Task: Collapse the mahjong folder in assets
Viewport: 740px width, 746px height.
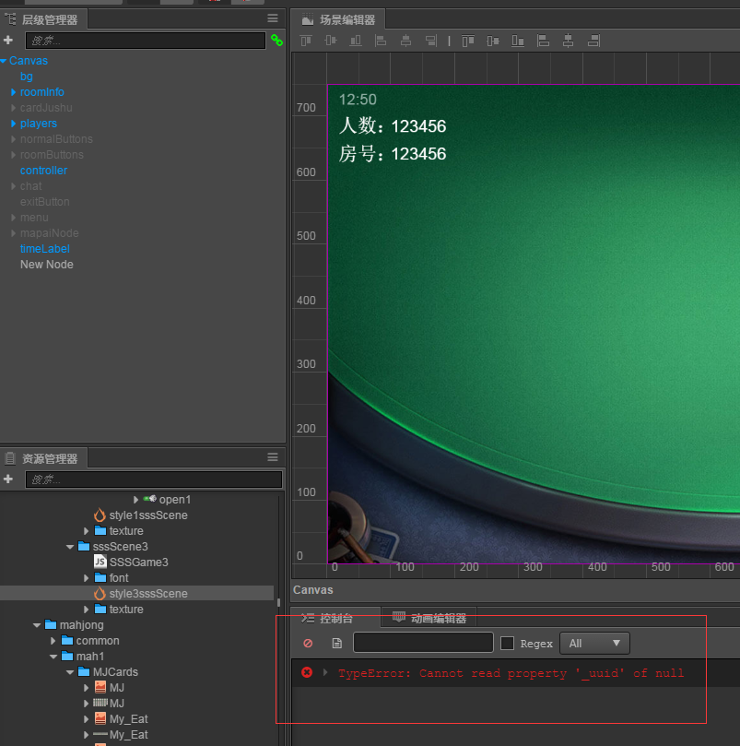Action: [x=36, y=625]
